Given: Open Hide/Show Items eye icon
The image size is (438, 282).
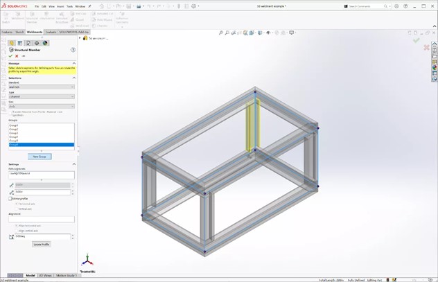Looking at the screenshot, I should [268, 33].
